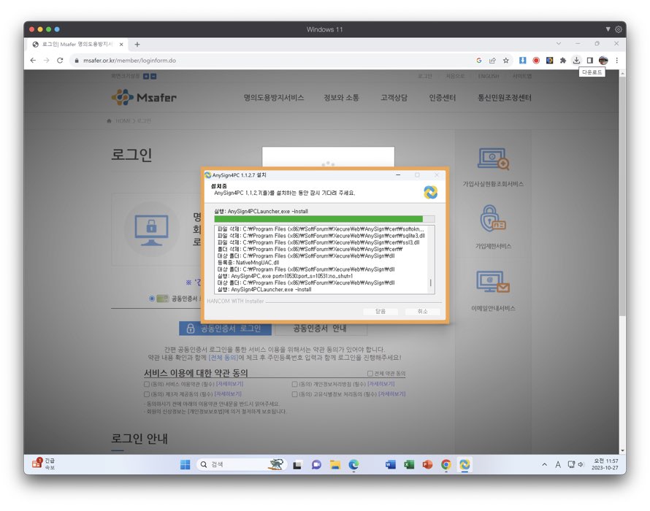The height and width of the screenshot is (511, 650).
Task: Open the Parallels window dropdown triangle
Action: 608,29
